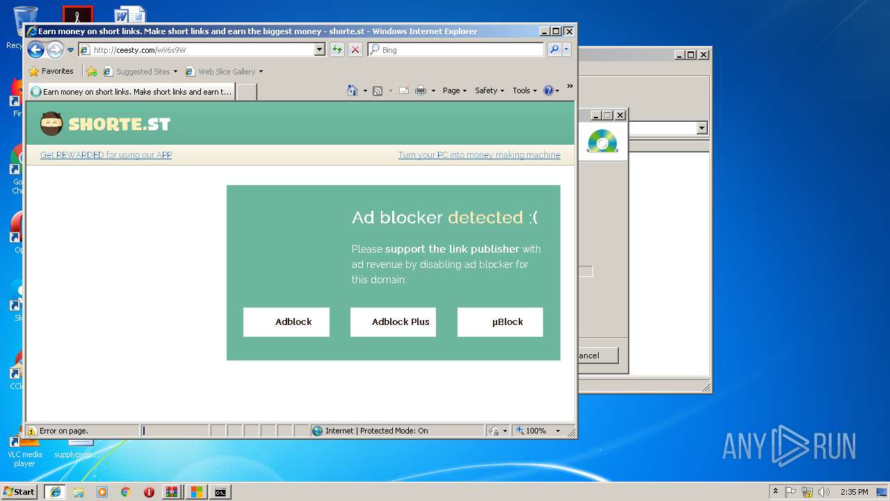The height and width of the screenshot is (501, 890).
Task: Click the IE forward arrow button
Action: pos(55,49)
